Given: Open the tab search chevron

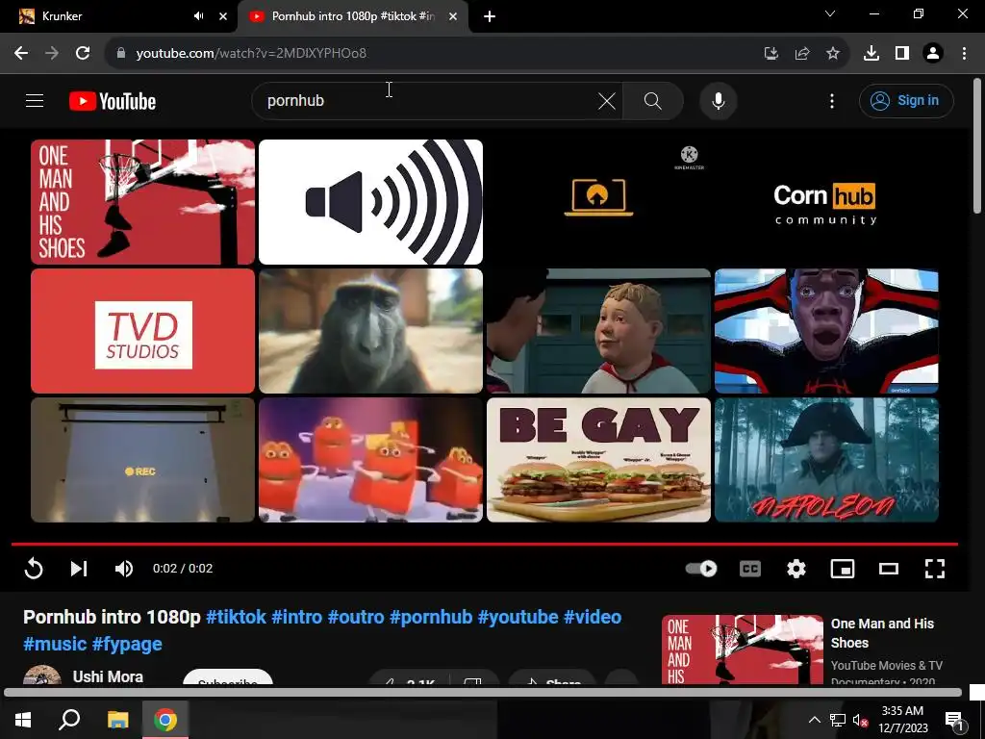Looking at the screenshot, I should coord(830,13).
